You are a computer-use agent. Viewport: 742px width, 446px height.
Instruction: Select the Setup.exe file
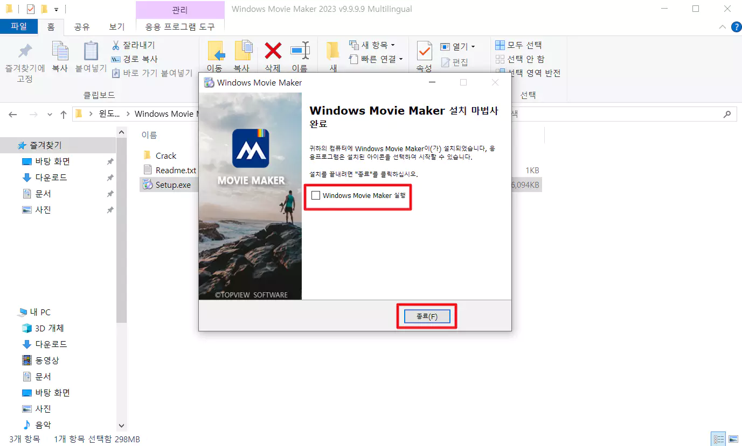173,185
